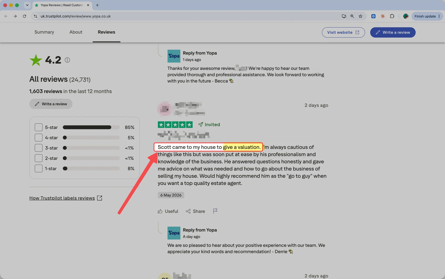Open the zoom magnifier icon in address bar

click(x=352, y=16)
